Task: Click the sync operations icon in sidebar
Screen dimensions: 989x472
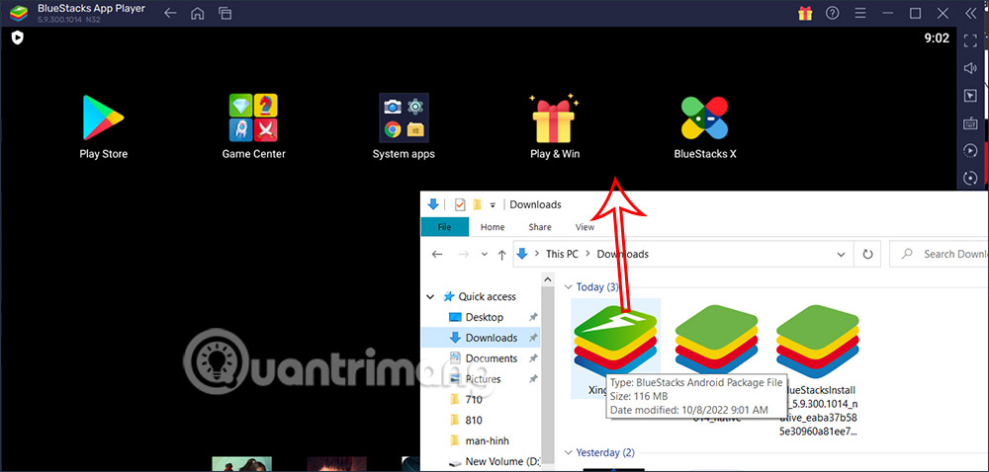Action: [970, 178]
